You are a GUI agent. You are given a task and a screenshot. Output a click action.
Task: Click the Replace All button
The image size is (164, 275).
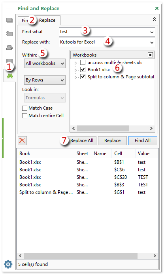(82, 140)
